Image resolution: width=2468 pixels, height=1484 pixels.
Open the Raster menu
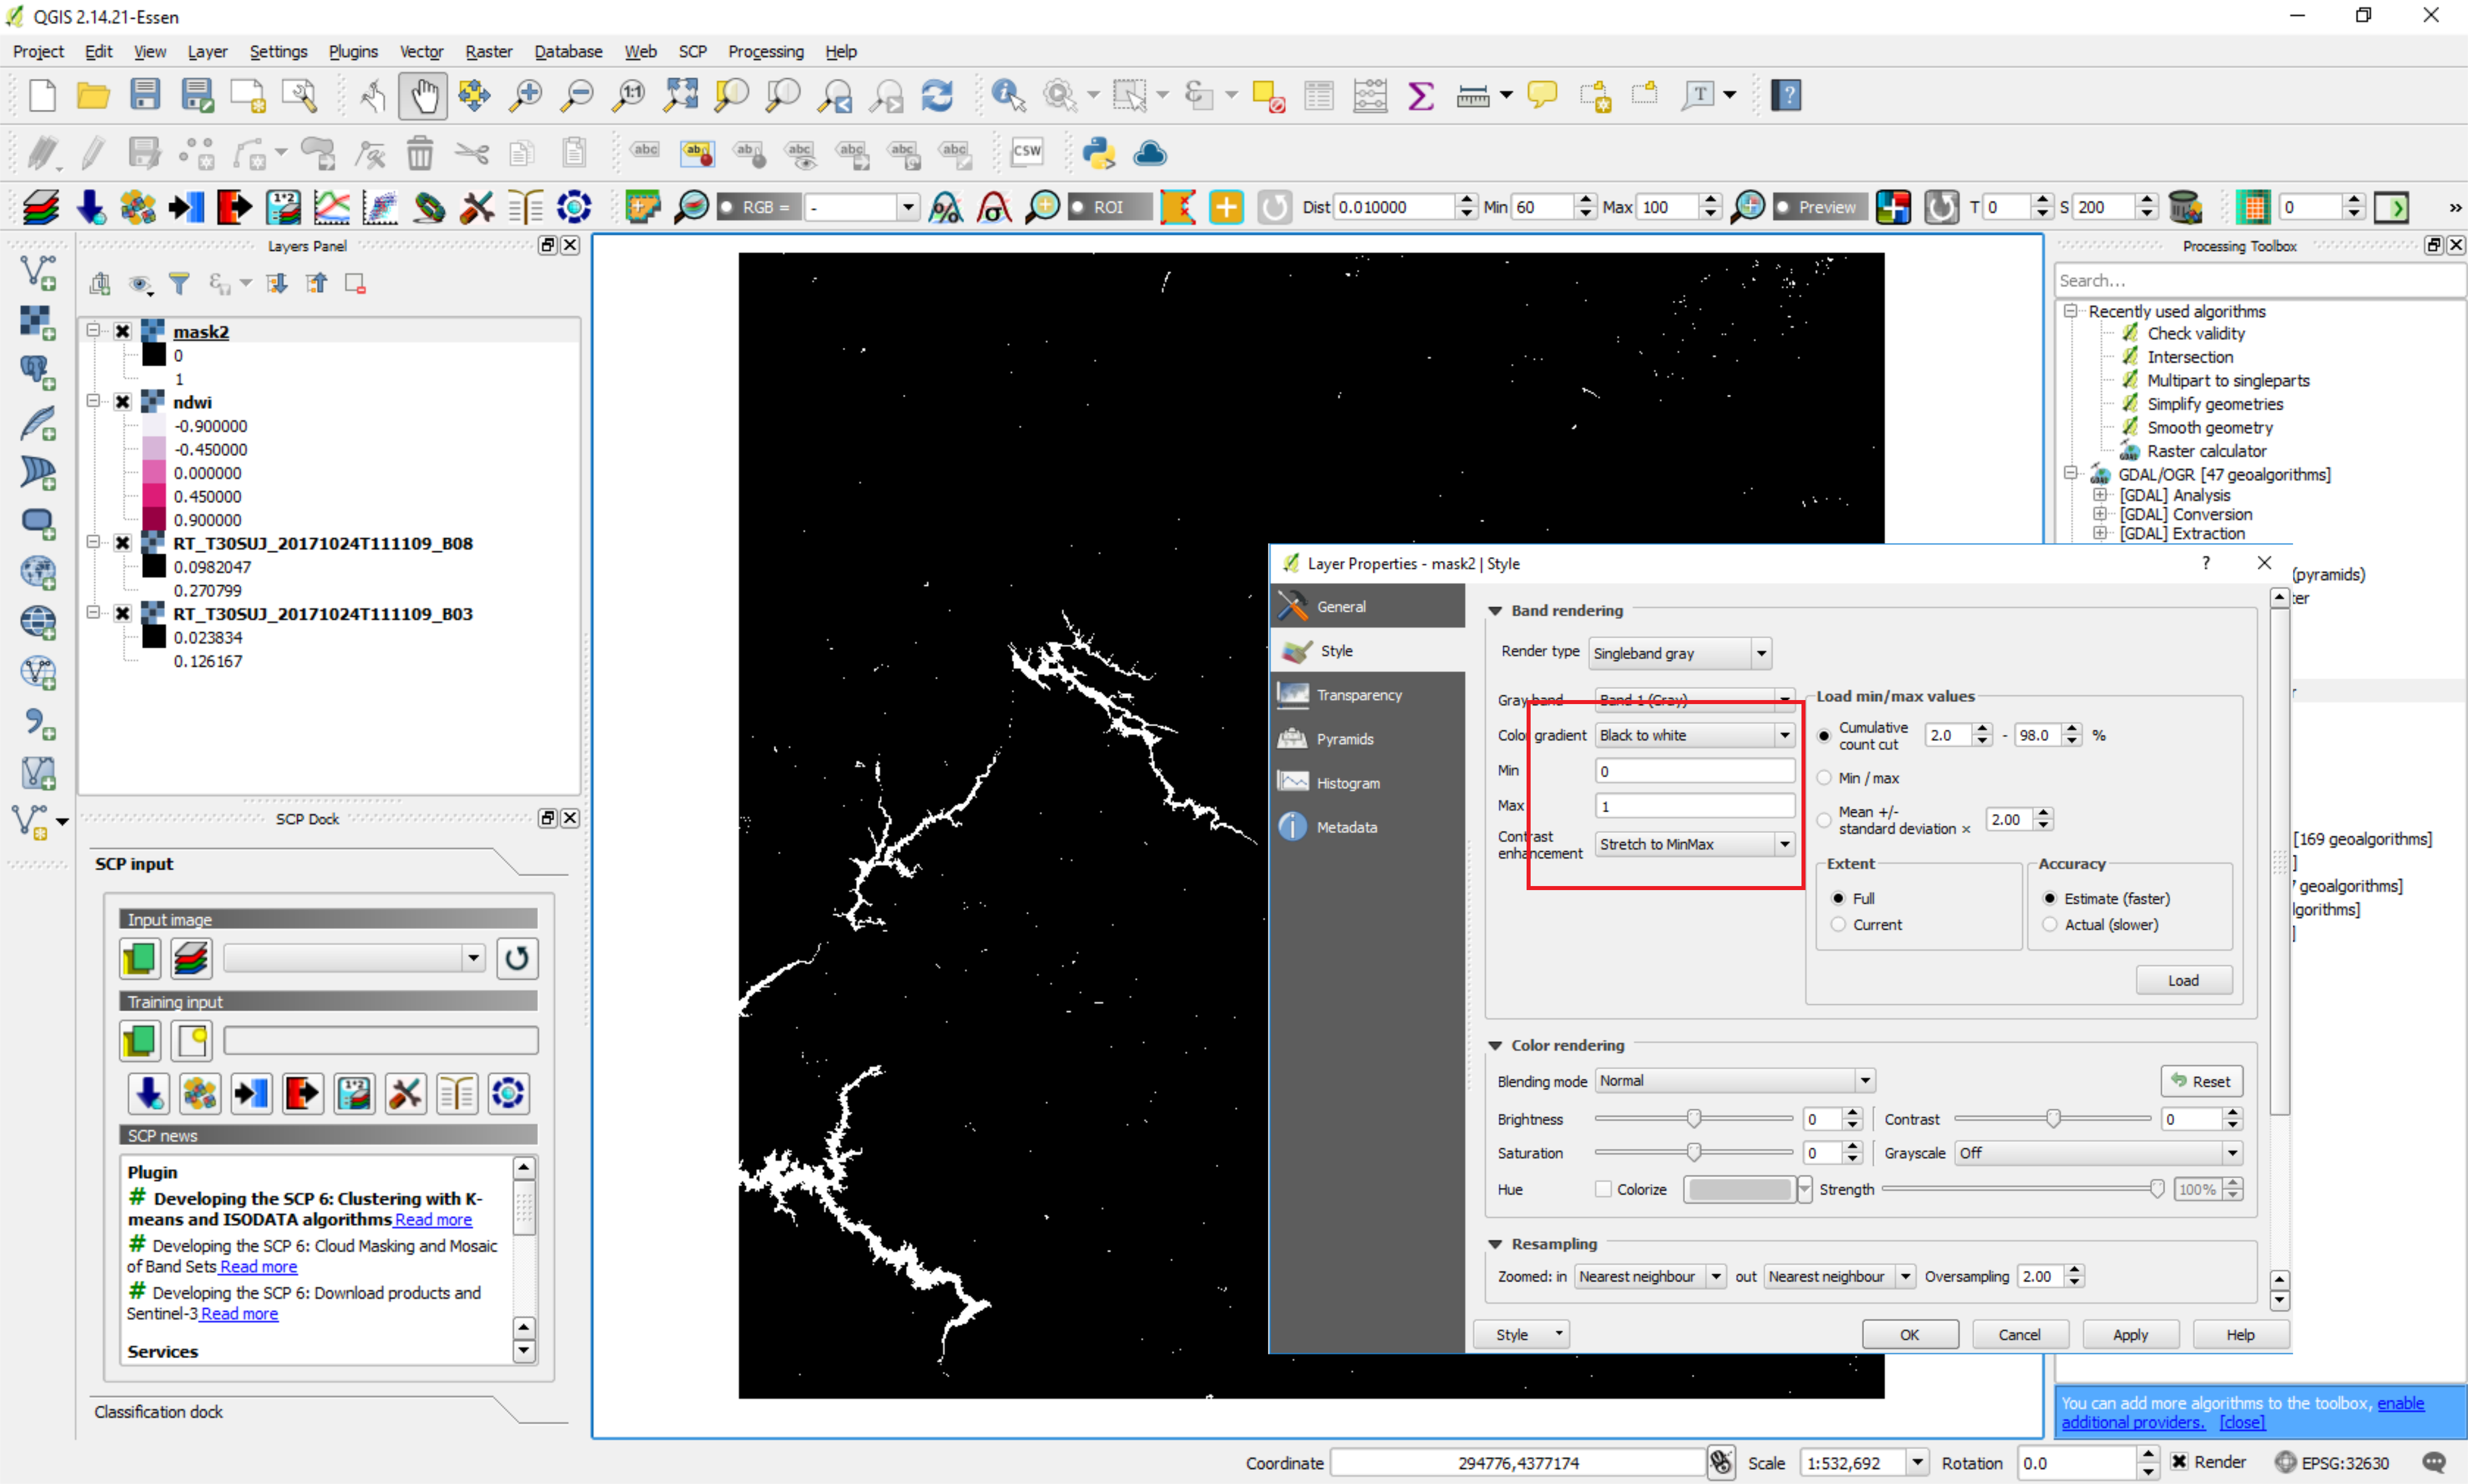coord(488,51)
